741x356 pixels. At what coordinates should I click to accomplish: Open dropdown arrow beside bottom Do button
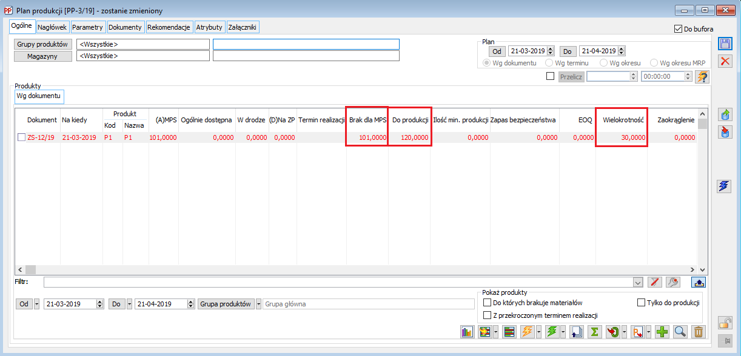(x=130, y=304)
